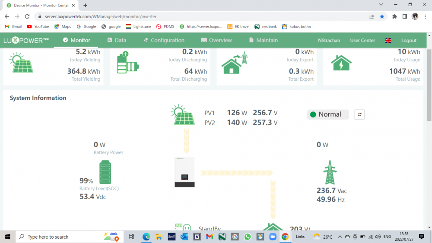Click the house usage lightning icon
Image resolution: width=432 pixels, height=243 pixels.
tap(341, 63)
